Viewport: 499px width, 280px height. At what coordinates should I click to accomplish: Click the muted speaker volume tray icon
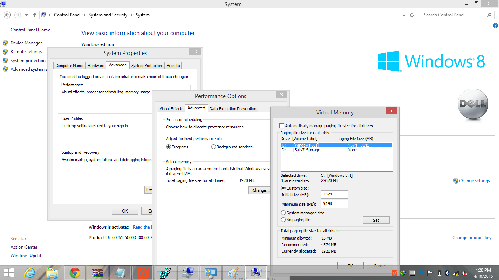tap(465, 273)
